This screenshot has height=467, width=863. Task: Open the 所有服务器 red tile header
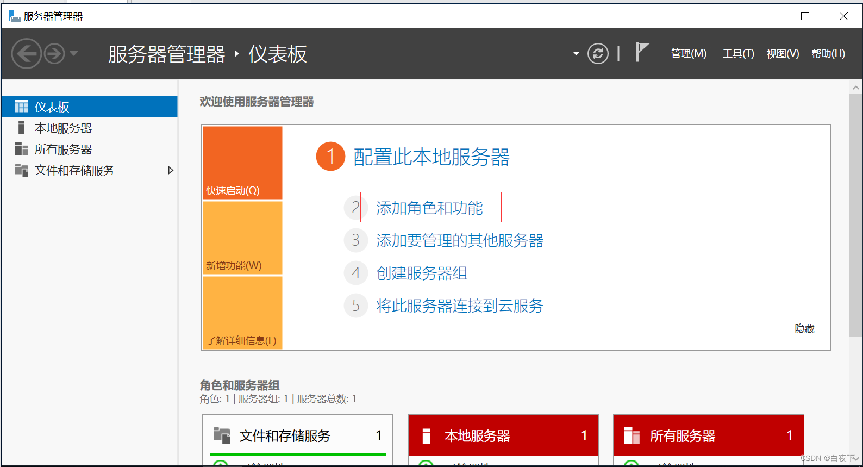click(709, 435)
